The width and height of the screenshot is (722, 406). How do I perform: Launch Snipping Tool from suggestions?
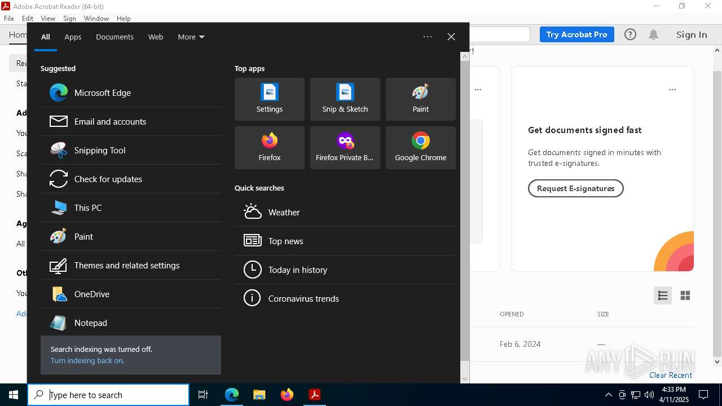click(131, 150)
